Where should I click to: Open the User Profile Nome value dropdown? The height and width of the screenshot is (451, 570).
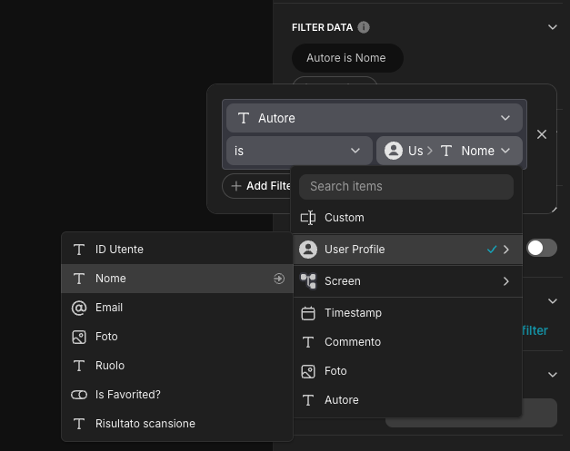coord(449,151)
